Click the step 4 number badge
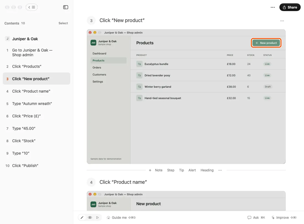The width and height of the screenshot is (304, 224). [x=91, y=182]
